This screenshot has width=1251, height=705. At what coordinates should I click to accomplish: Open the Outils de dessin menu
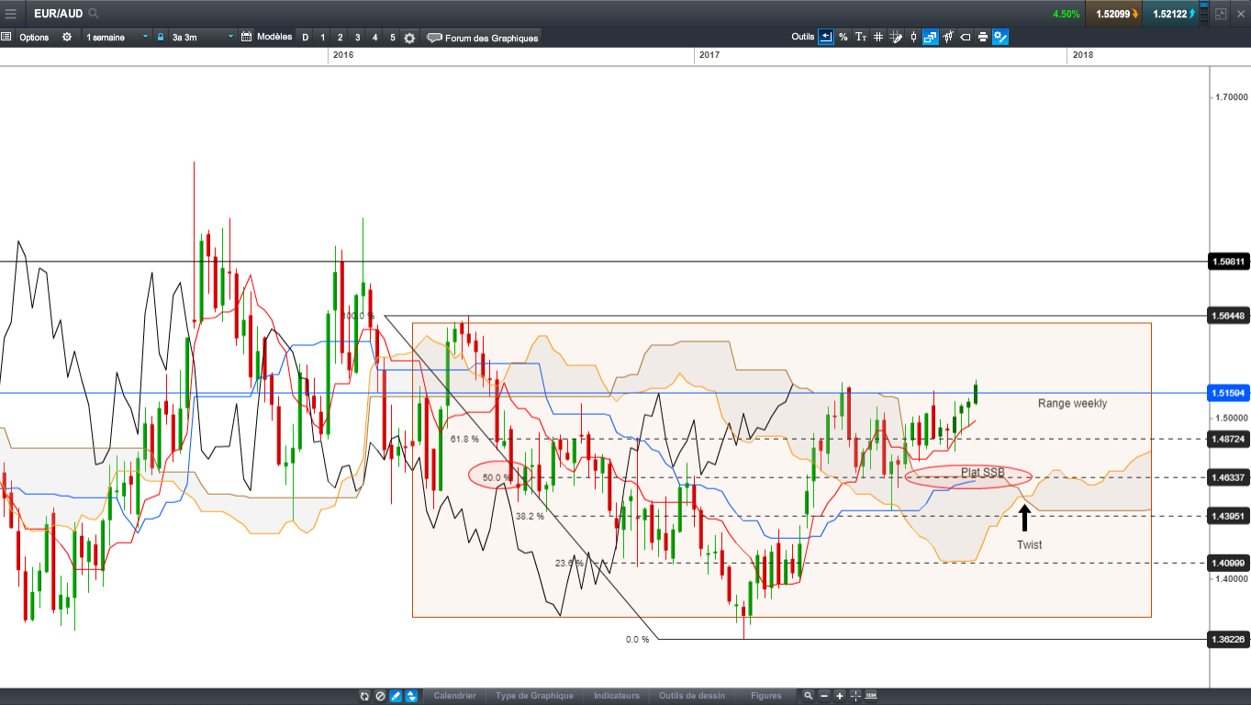(692, 696)
